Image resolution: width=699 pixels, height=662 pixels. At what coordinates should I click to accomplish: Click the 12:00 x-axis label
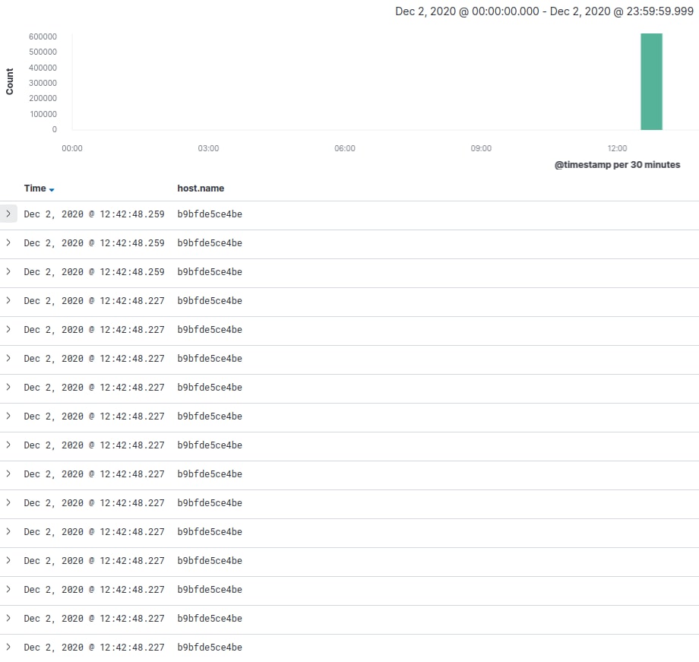coord(617,148)
